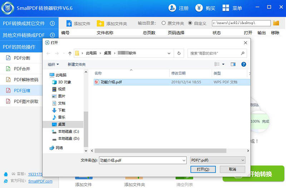
Task: Click the QQ 客服 number link
Action: tap(35, 174)
